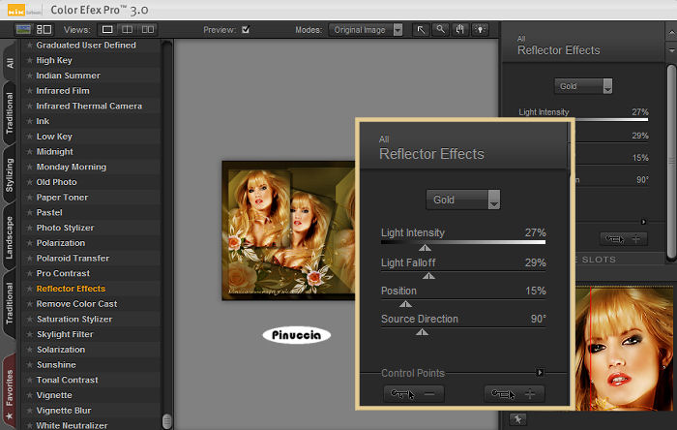677x430 pixels.
Task: Select the Ink filter
Action: coord(43,121)
